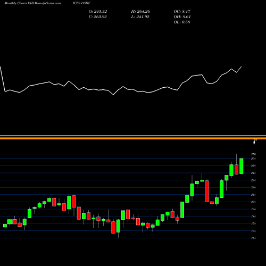Click the 264 price axis label
Screen dimensions: 266x266
pos(253,159)
